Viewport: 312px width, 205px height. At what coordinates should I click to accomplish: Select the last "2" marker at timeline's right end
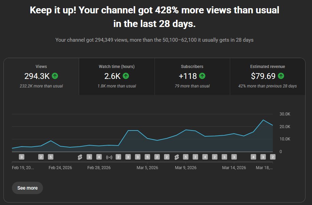point(272,157)
